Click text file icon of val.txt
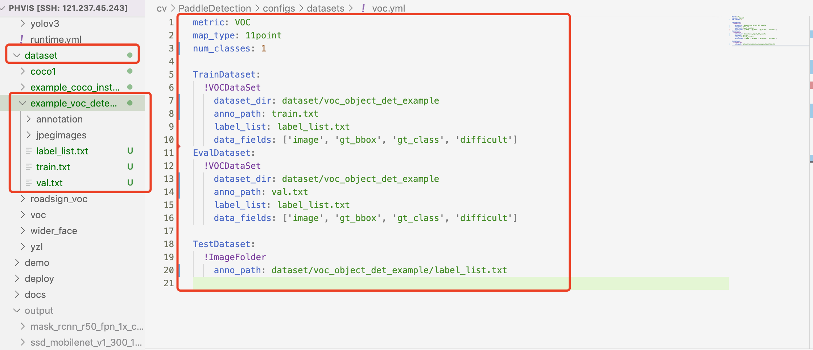Viewport: 813px width, 350px height. [29, 183]
